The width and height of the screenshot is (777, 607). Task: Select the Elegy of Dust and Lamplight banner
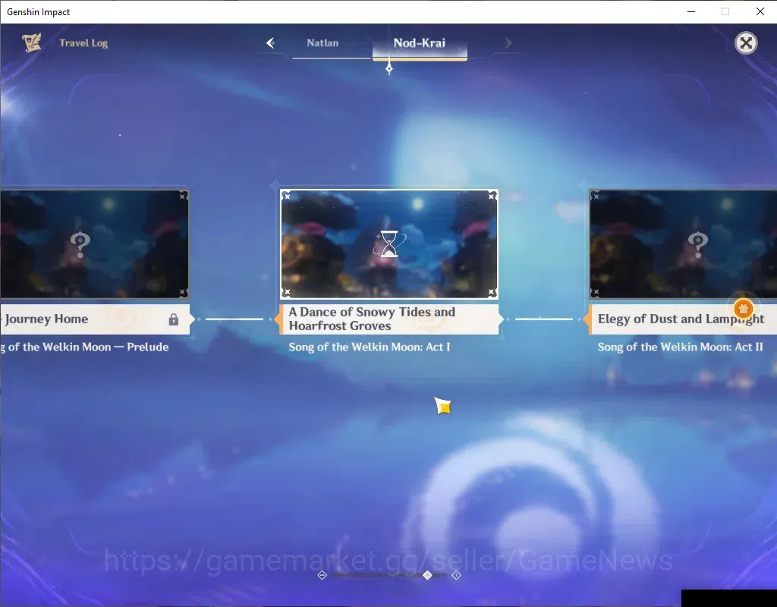681,319
